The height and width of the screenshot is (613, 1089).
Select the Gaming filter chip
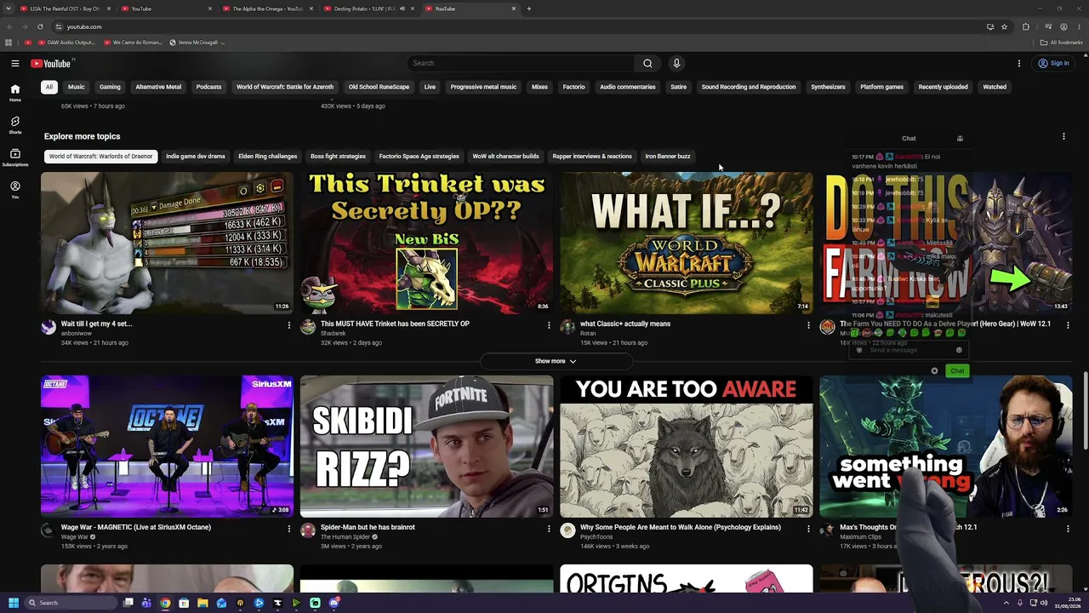[x=110, y=87]
